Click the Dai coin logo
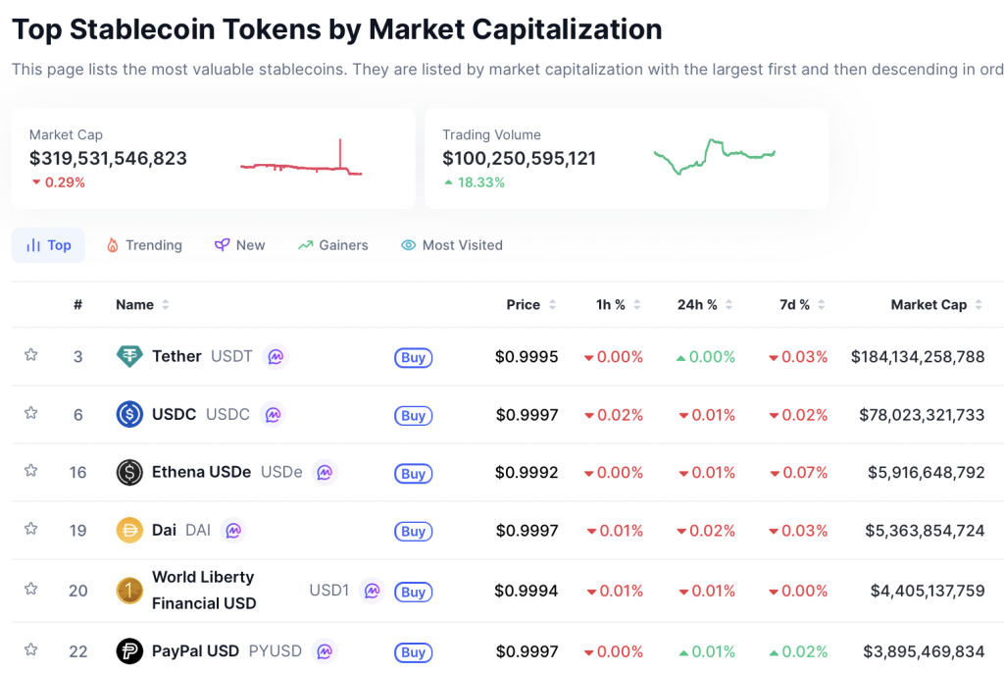This screenshot has height=673, width=1004. (128, 530)
